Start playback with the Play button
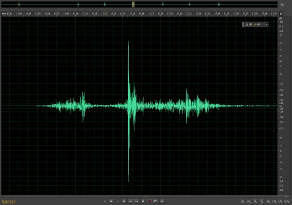292x205 pixels. [111, 201]
